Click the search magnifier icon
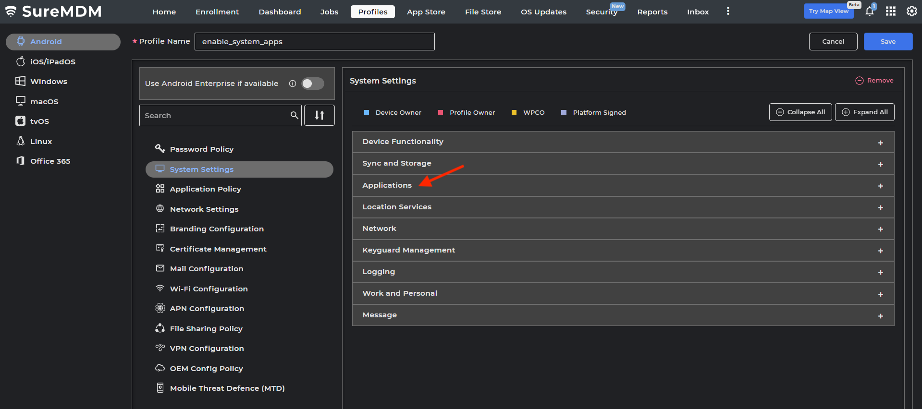 tap(294, 115)
